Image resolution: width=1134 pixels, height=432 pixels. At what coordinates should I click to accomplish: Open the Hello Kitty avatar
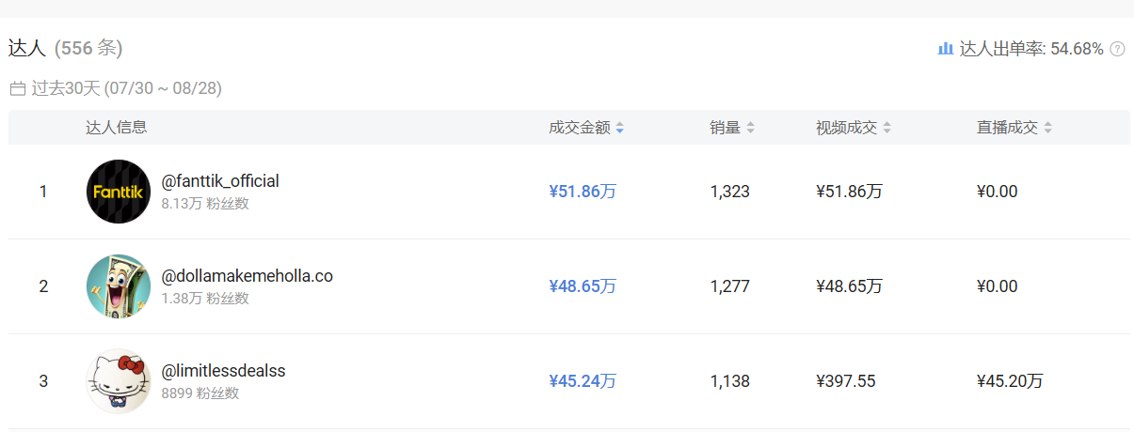coord(119,381)
